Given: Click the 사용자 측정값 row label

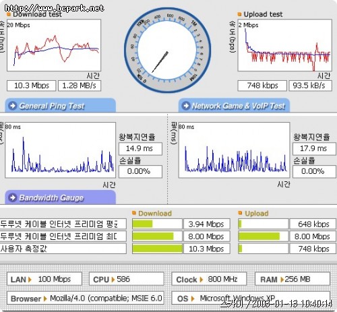Looking at the screenshot, I should click(x=63, y=249).
